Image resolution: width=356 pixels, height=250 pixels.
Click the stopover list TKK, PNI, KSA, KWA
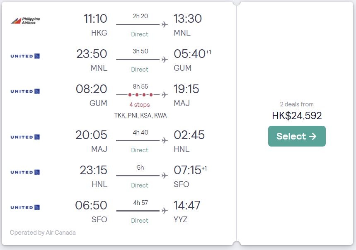(x=140, y=115)
